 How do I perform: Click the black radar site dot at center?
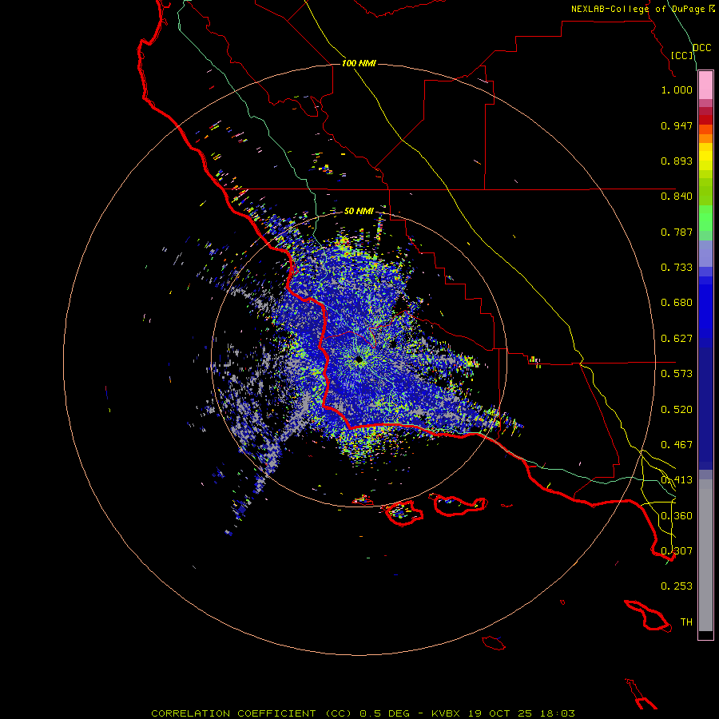[x=359, y=359]
